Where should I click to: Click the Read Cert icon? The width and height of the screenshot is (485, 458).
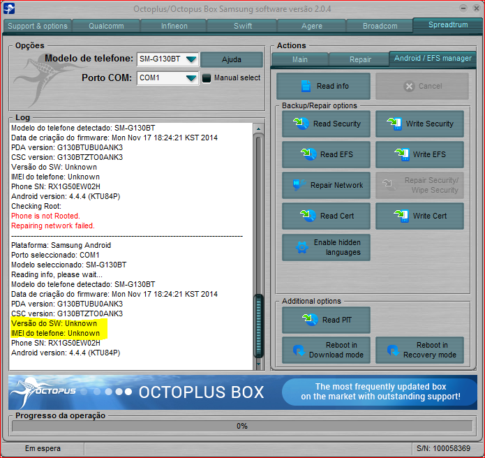click(308, 215)
